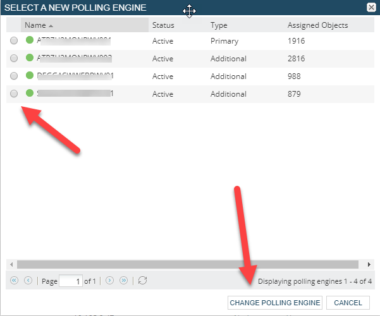The width and height of the screenshot is (380, 316).
Task: Click the green status icon of Primary engine
Action: 30,40
